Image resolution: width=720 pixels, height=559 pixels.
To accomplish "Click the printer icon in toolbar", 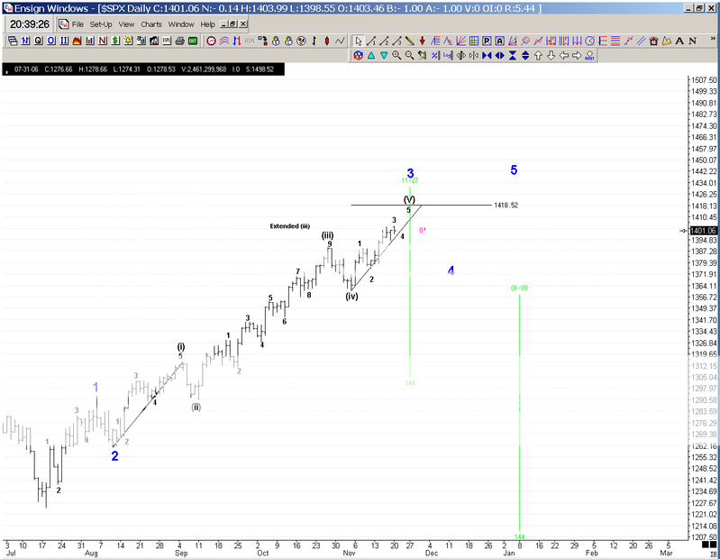I will point(179,41).
